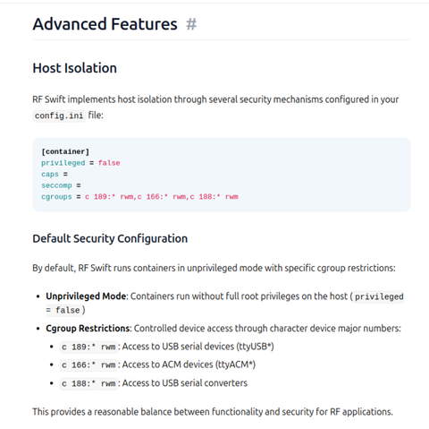
Task: Click the inline c 188:* rwm bullet code
Action: click(x=88, y=383)
